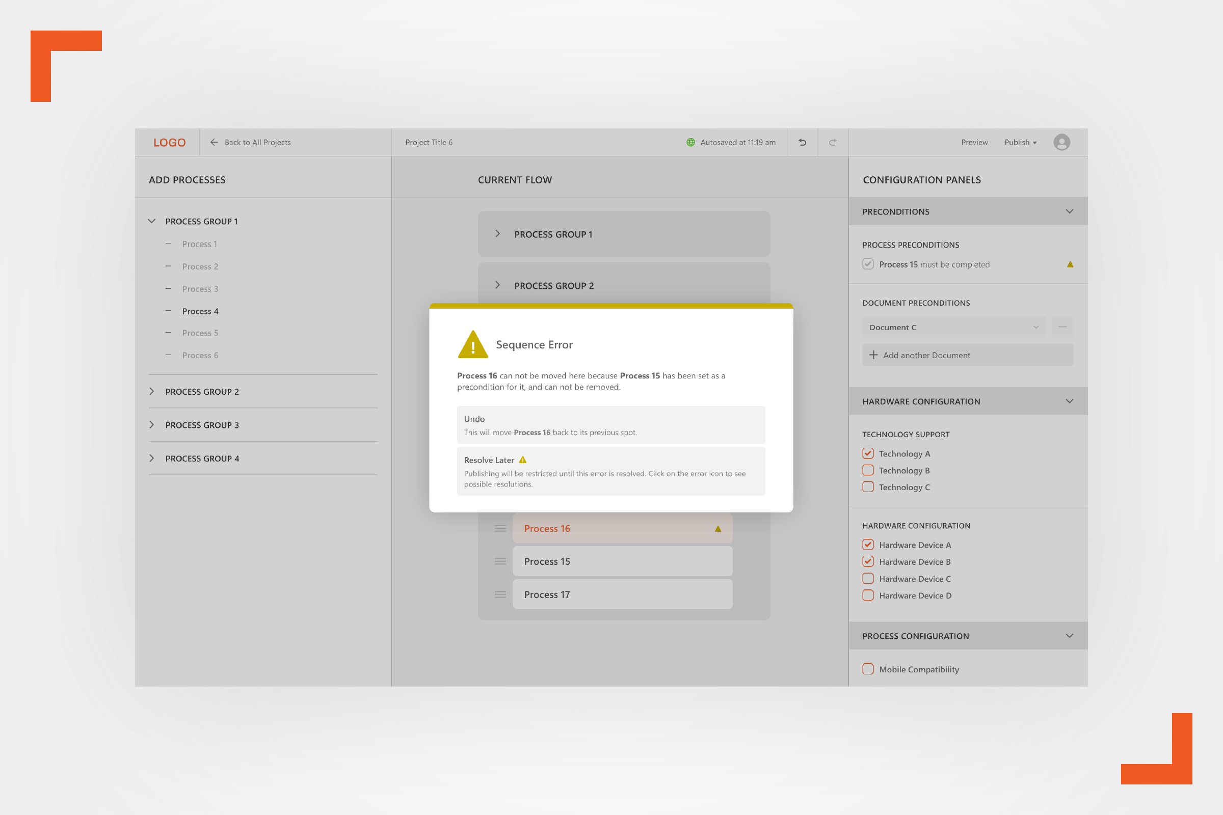Enable the Technology B checkbox
The width and height of the screenshot is (1223, 815).
click(868, 470)
